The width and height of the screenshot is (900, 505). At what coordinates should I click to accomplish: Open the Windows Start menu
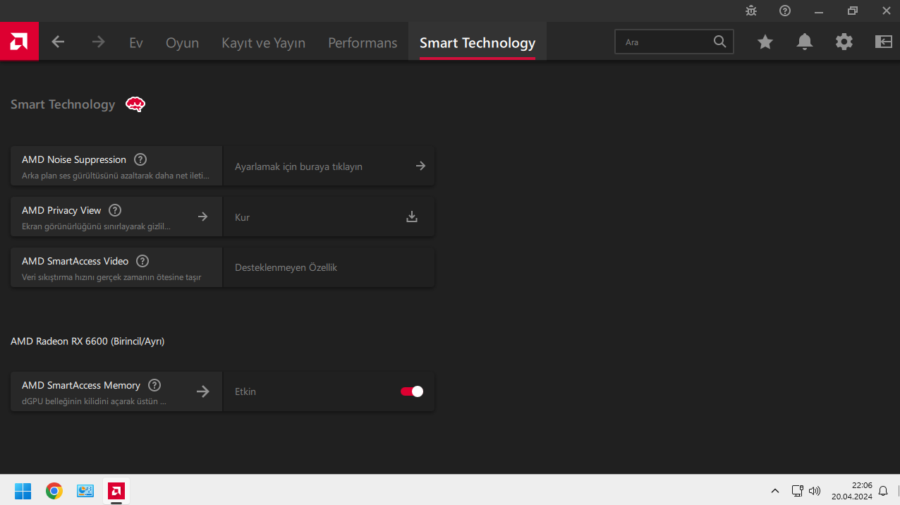[x=23, y=490]
